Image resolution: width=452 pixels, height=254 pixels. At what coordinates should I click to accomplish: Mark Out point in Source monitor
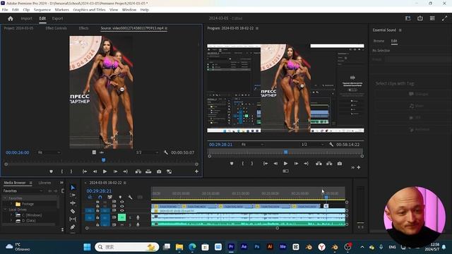[x=71, y=171]
